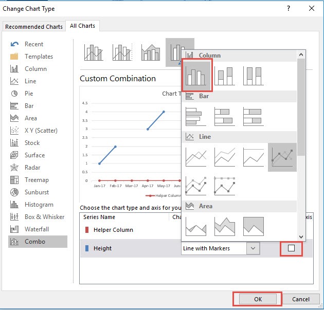This screenshot has width=324, height=310.
Task: Select the Line chart category
Action: point(38,81)
